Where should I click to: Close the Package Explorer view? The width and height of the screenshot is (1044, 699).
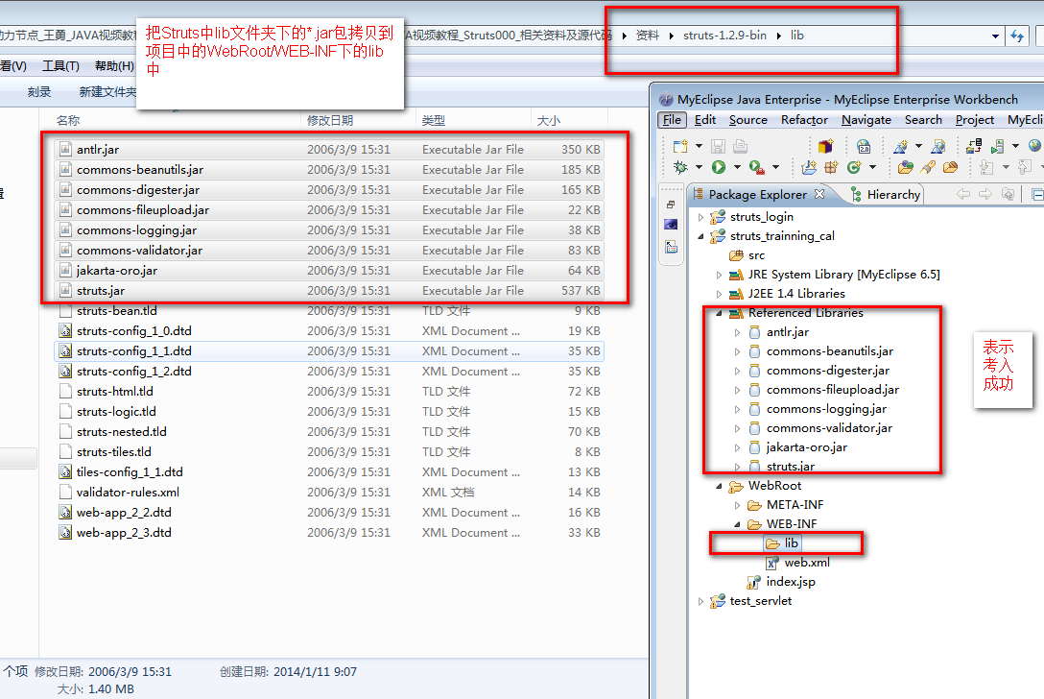pos(819,194)
